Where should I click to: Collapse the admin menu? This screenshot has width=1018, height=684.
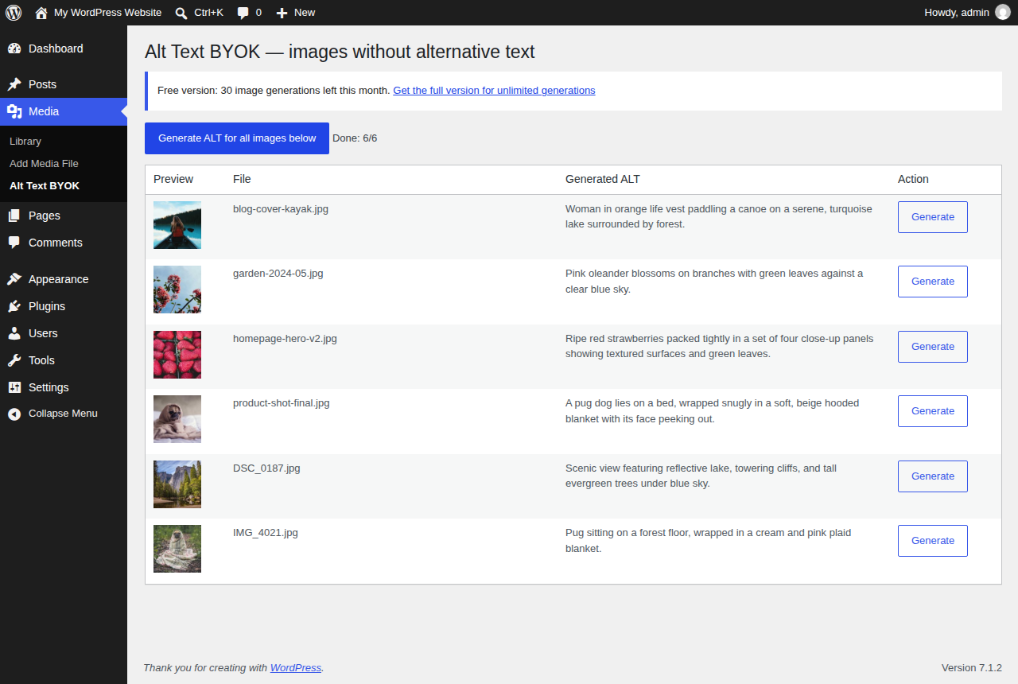click(x=64, y=414)
